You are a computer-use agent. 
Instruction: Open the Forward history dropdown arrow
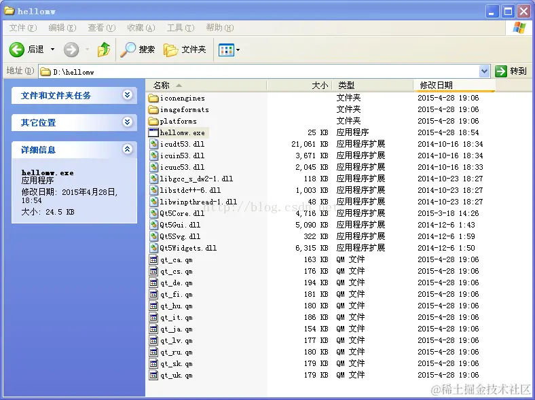point(88,50)
